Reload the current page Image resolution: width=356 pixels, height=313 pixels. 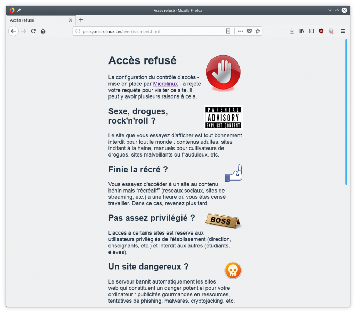(33, 31)
